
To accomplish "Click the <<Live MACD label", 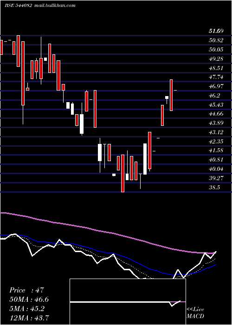I will click(x=195, y=312).
